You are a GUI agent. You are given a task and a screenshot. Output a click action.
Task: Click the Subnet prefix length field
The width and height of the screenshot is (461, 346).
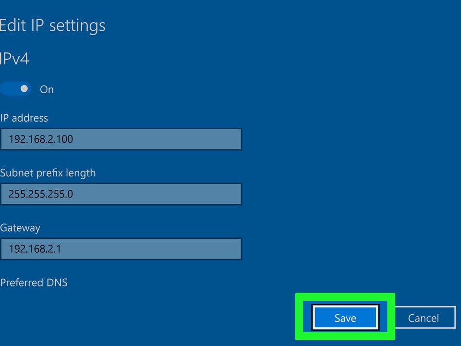[121, 194]
